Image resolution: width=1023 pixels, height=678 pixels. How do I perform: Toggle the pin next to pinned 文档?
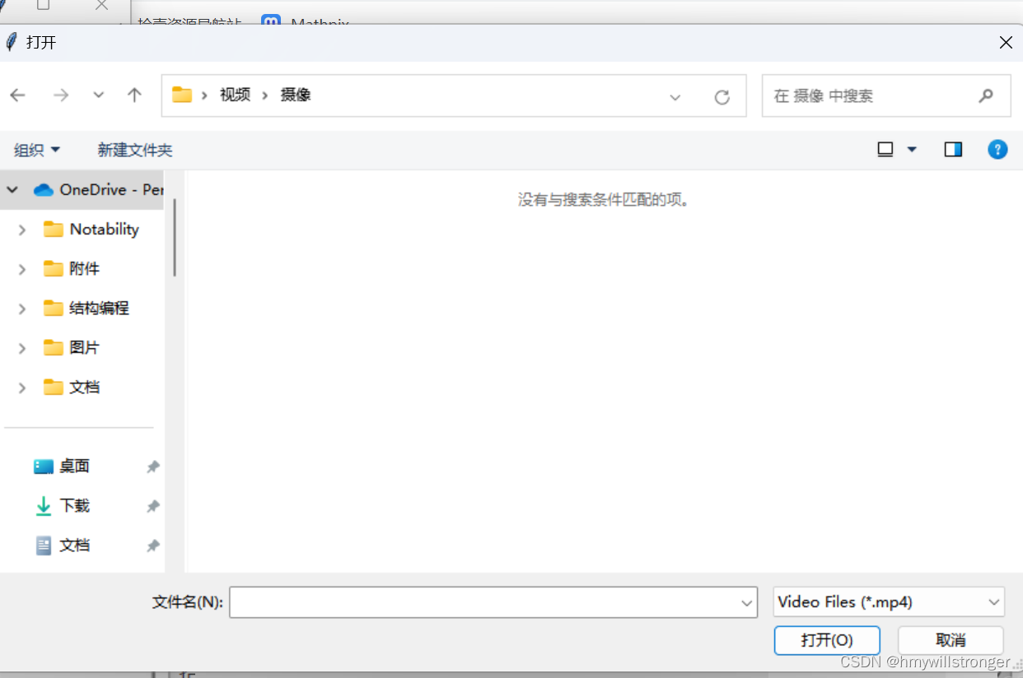coord(152,546)
